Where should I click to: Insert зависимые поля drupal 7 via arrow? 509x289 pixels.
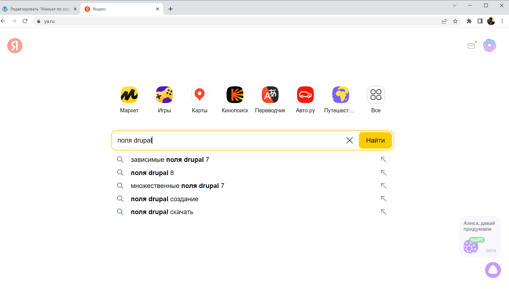coord(383,160)
